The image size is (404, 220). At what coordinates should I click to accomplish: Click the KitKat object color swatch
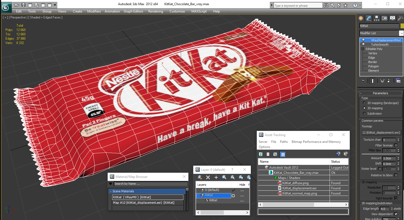pyautogui.click(x=402, y=26)
